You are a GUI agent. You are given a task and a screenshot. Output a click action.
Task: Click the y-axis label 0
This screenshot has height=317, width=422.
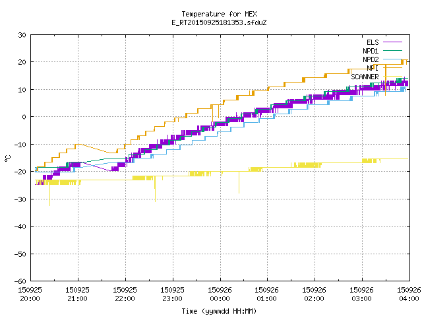point(24,117)
